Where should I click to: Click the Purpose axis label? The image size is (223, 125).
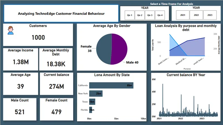[x=187, y=69]
